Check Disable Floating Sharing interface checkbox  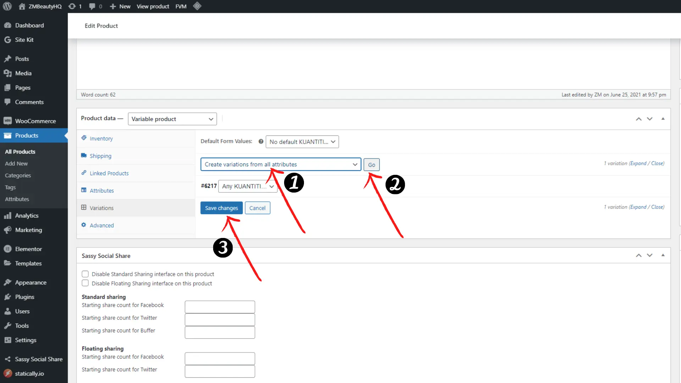pyautogui.click(x=85, y=283)
